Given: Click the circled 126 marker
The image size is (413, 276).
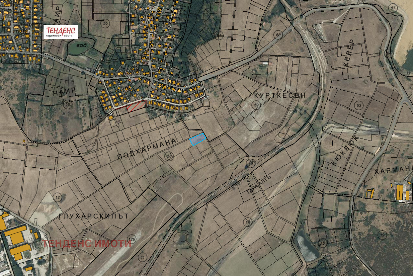Looking at the screenshot, I should click(x=132, y=239).
